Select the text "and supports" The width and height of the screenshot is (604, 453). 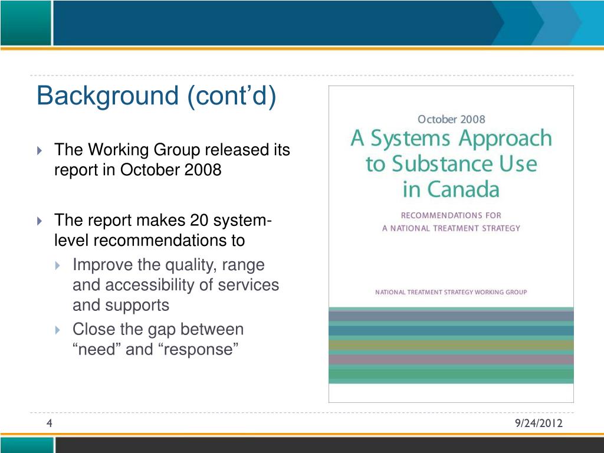pyautogui.click(x=121, y=306)
